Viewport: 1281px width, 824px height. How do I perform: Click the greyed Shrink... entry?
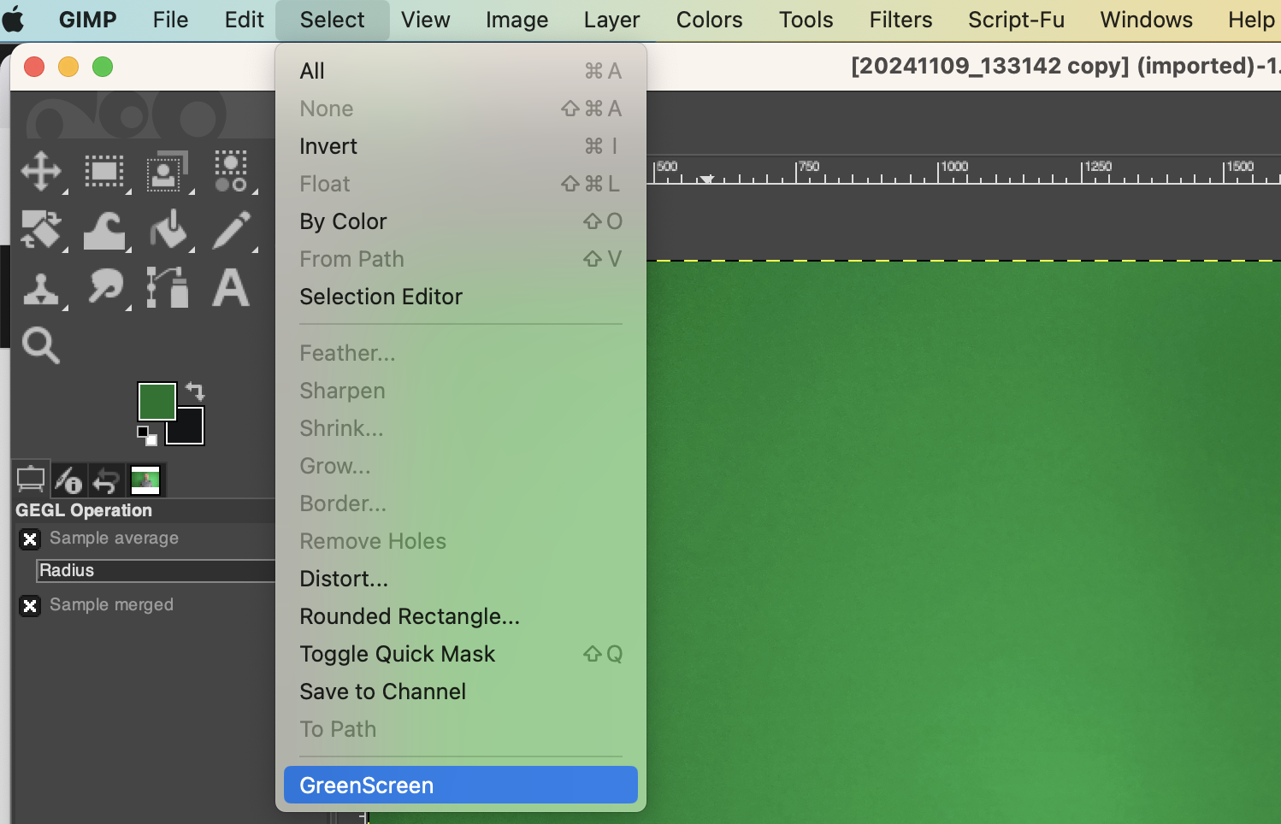click(461, 428)
